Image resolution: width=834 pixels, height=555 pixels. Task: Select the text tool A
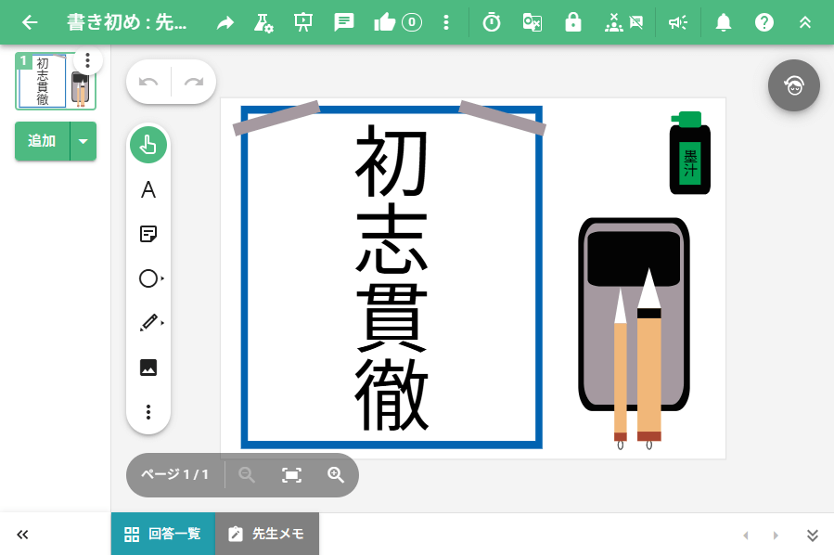pos(148,190)
